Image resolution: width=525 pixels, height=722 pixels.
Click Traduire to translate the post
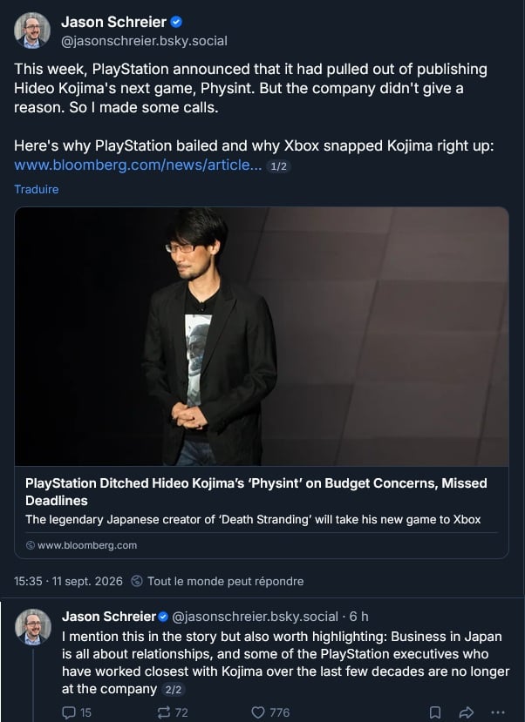coord(37,189)
